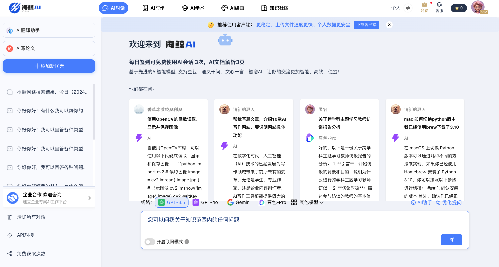Click the paper-plane send button
The height and width of the screenshot is (267, 499).
(x=451, y=240)
